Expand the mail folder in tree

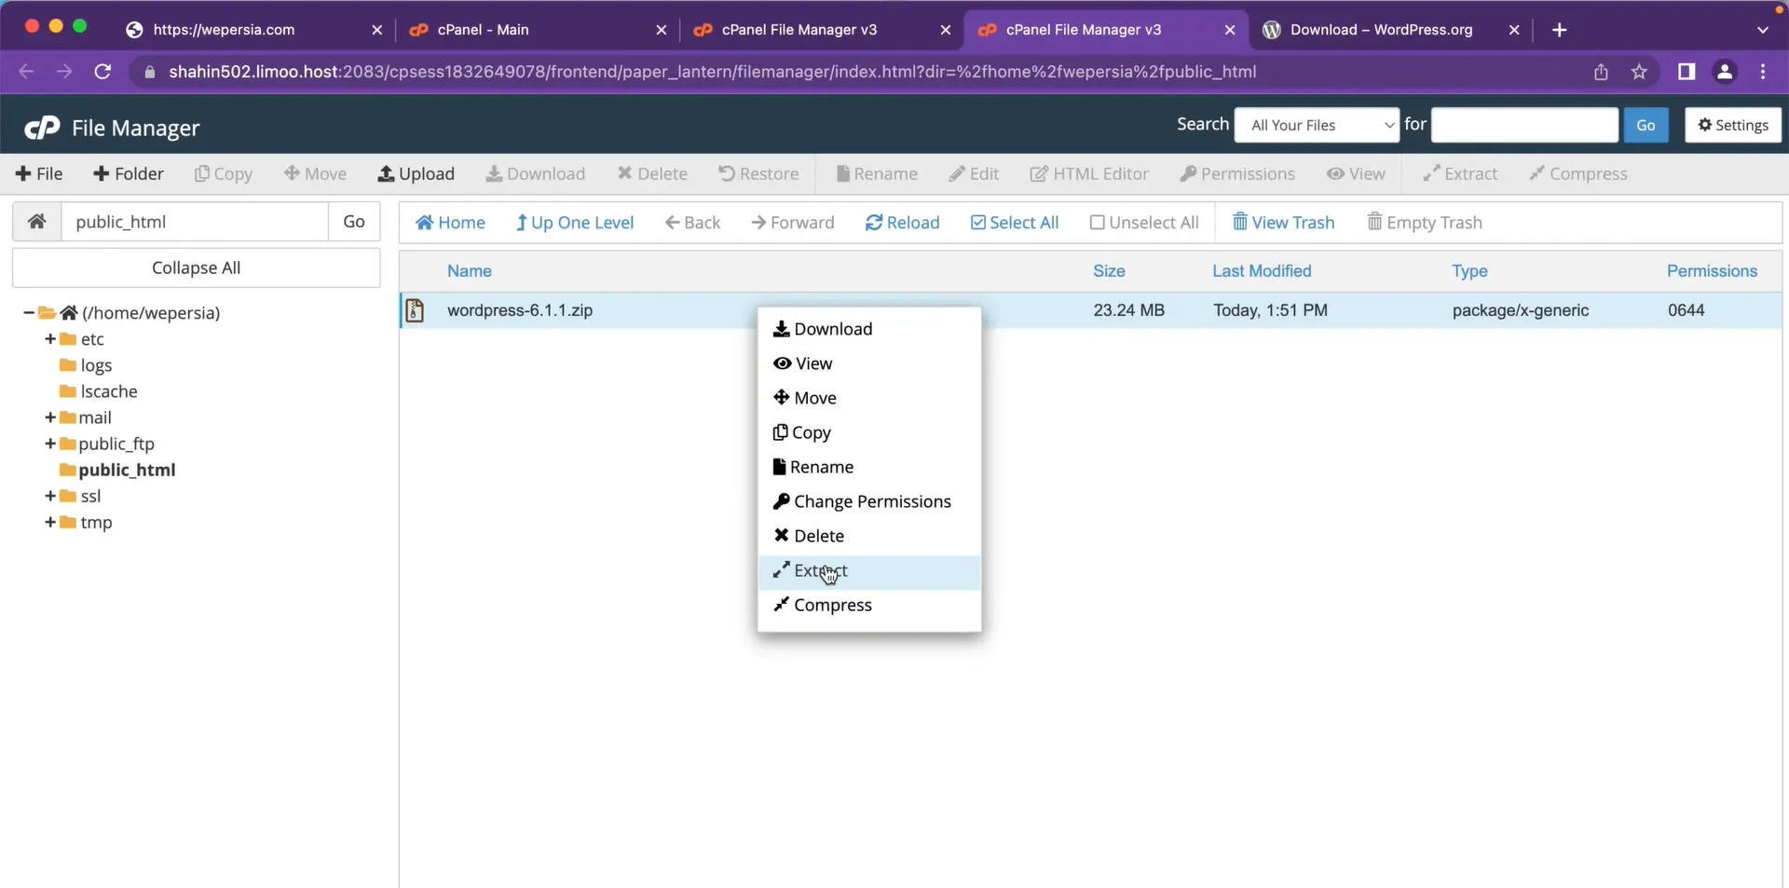pyautogui.click(x=50, y=417)
